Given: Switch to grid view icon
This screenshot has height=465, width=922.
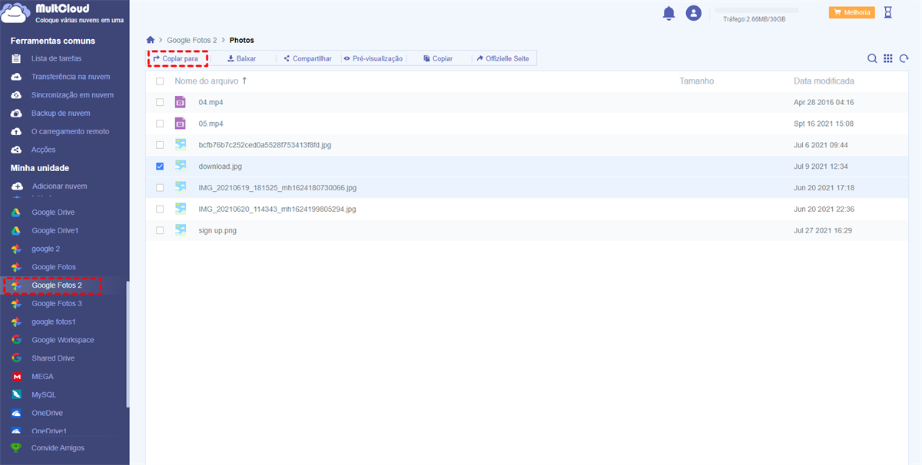Looking at the screenshot, I should pos(888,58).
